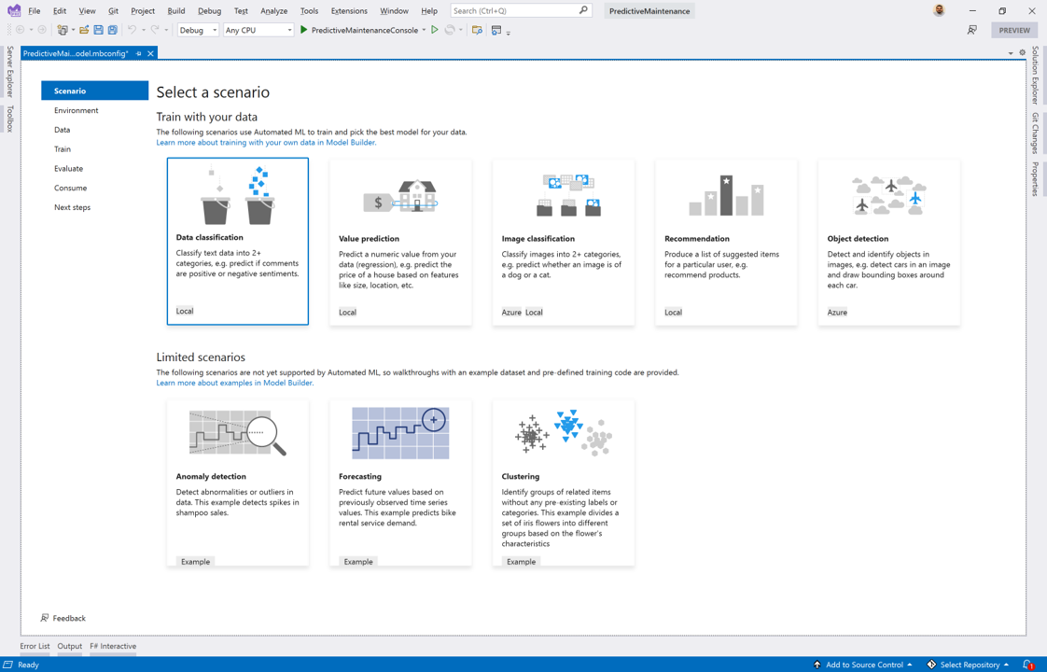Open the File menu
Screen dimensions: 1047x672
(34, 10)
